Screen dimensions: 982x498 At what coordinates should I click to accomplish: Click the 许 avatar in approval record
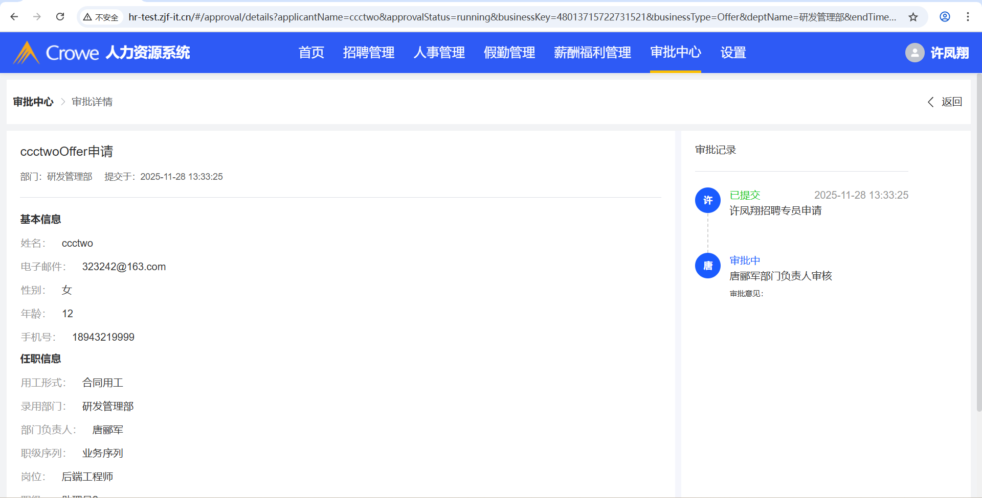coord(708,200)
